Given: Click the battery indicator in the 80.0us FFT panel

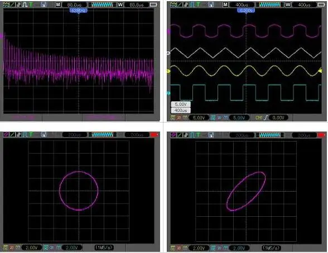Looking at the screenshot, I should [x=153, y=4].
